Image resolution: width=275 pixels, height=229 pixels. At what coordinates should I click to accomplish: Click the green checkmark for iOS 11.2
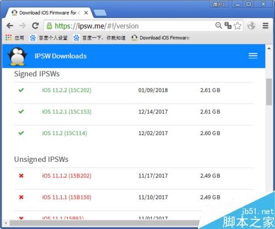click(21, 133)
